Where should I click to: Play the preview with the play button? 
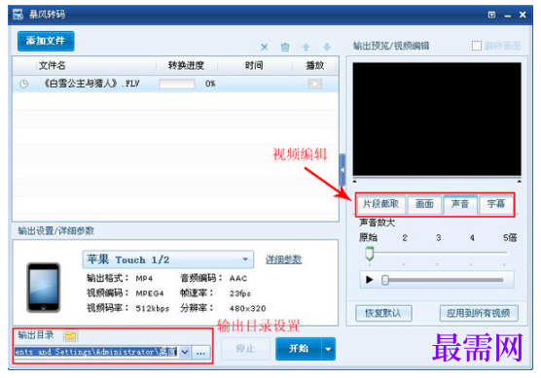[370, 280]
